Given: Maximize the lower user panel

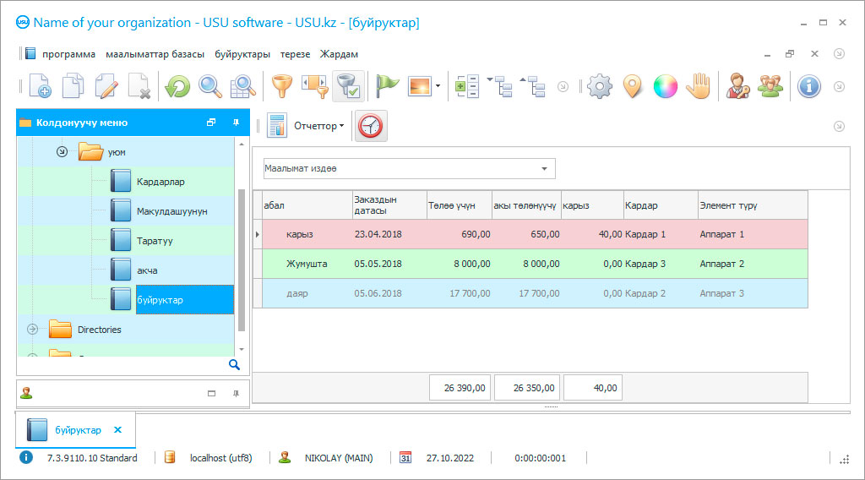Looking at the screenshot, I should (211, 393).
